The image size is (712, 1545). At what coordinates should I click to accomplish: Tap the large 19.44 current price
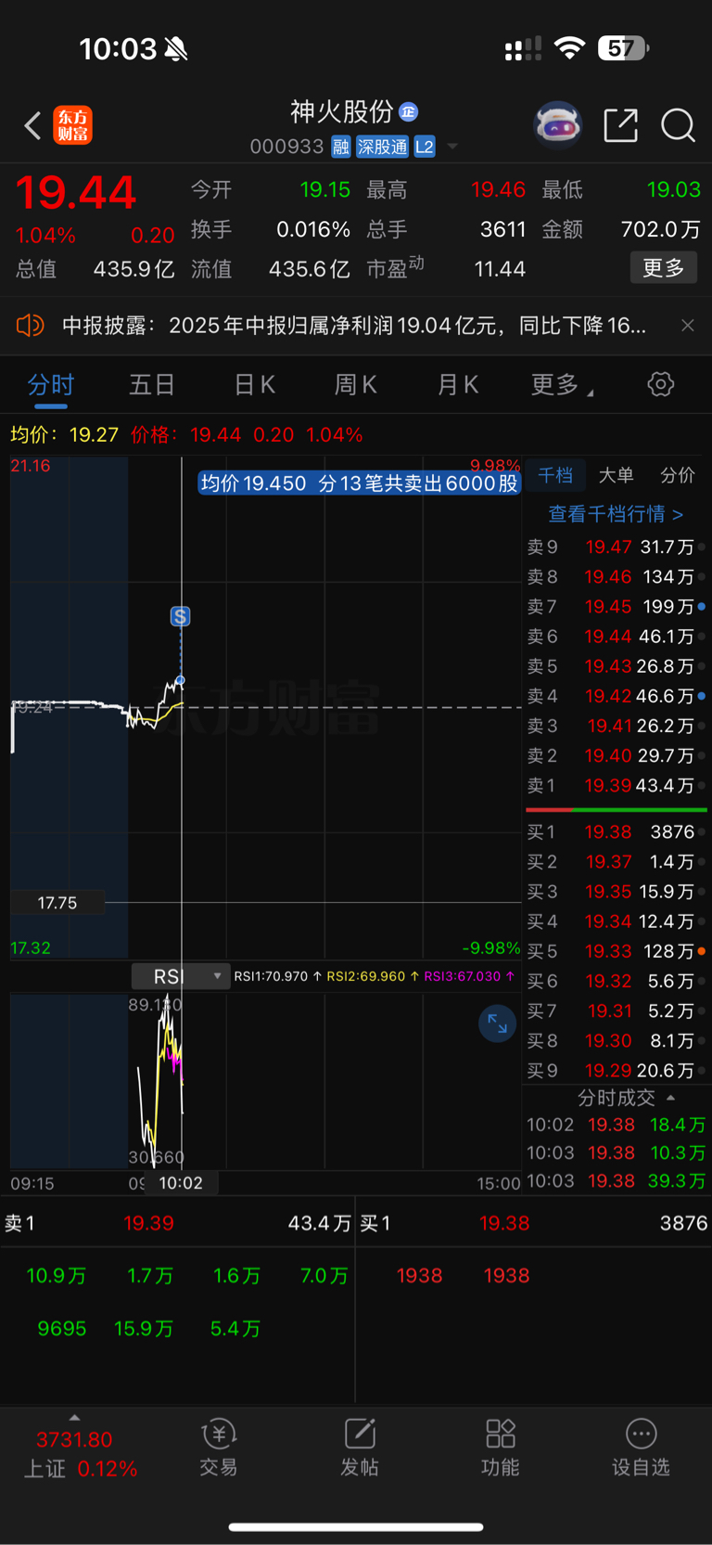76,193
